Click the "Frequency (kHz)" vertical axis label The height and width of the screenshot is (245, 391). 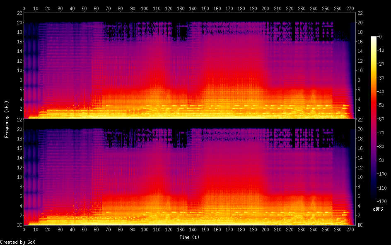click(7, 119)
